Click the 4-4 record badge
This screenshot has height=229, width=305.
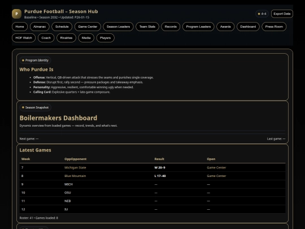tap(262, 14)
